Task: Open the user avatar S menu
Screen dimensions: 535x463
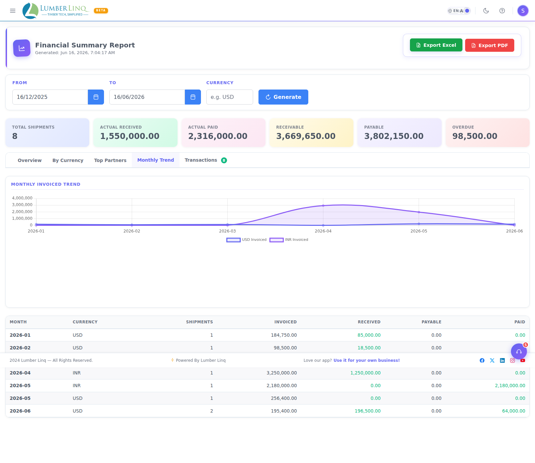Action: pyautogui.click(x=523, y=11)
